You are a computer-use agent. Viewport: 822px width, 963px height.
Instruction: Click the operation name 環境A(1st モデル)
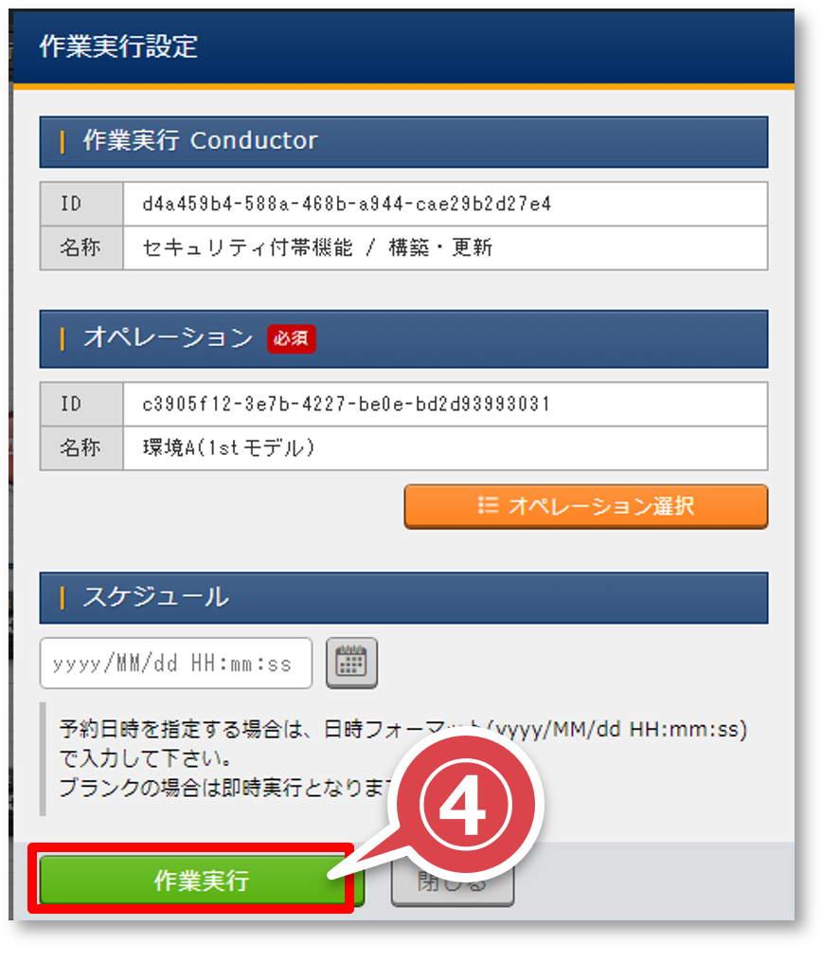click(229, 448)
